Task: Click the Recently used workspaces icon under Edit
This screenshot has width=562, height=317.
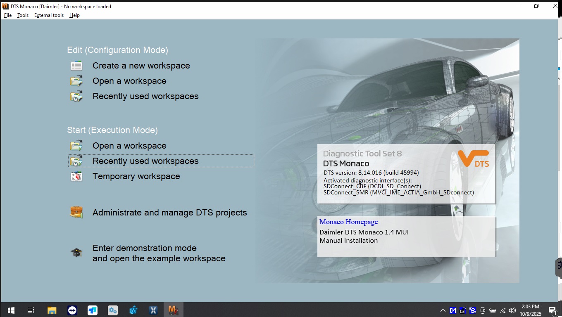Action: click(76, 97)
